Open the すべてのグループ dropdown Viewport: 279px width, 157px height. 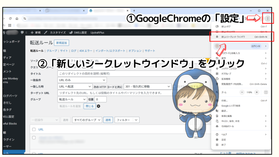point(87,120)
